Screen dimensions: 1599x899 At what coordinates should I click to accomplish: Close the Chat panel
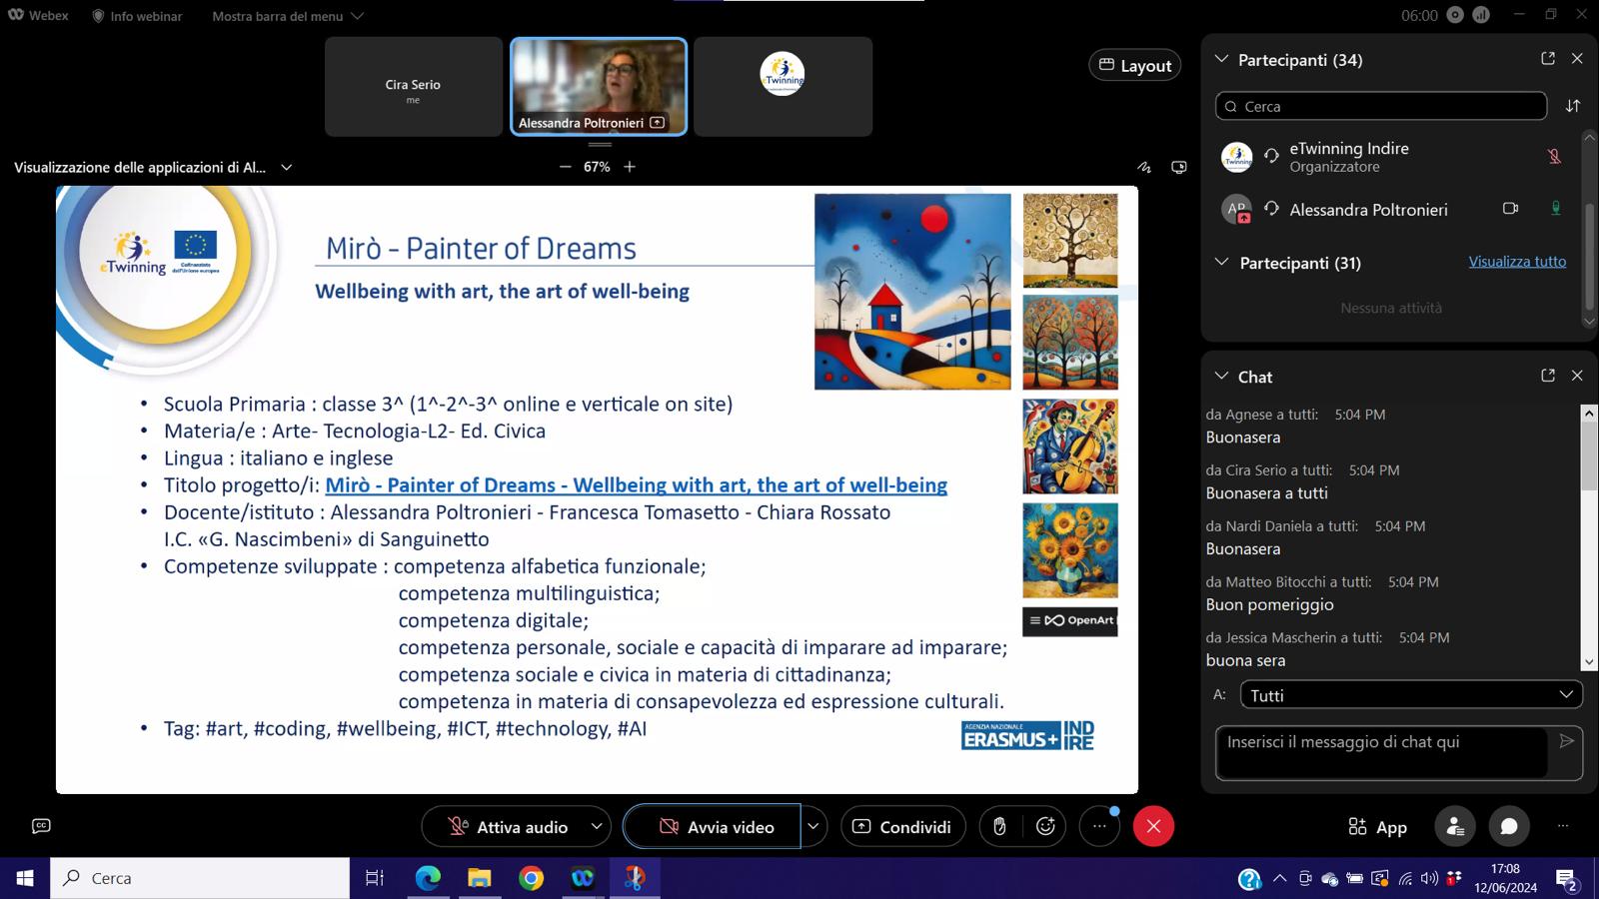point(1577,376)
